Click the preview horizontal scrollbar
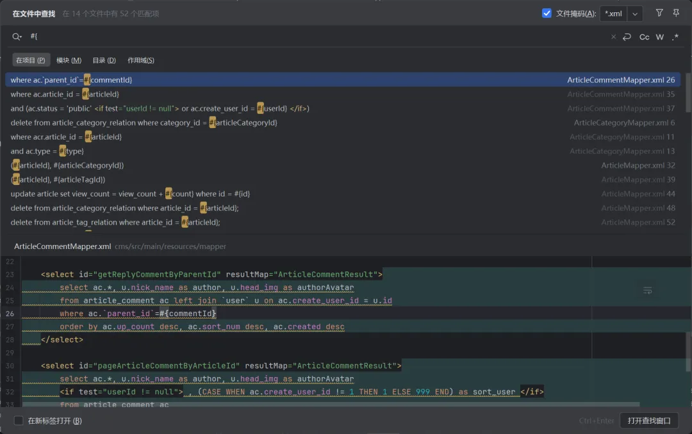The image size is (692, 434). tap(331, 404)
